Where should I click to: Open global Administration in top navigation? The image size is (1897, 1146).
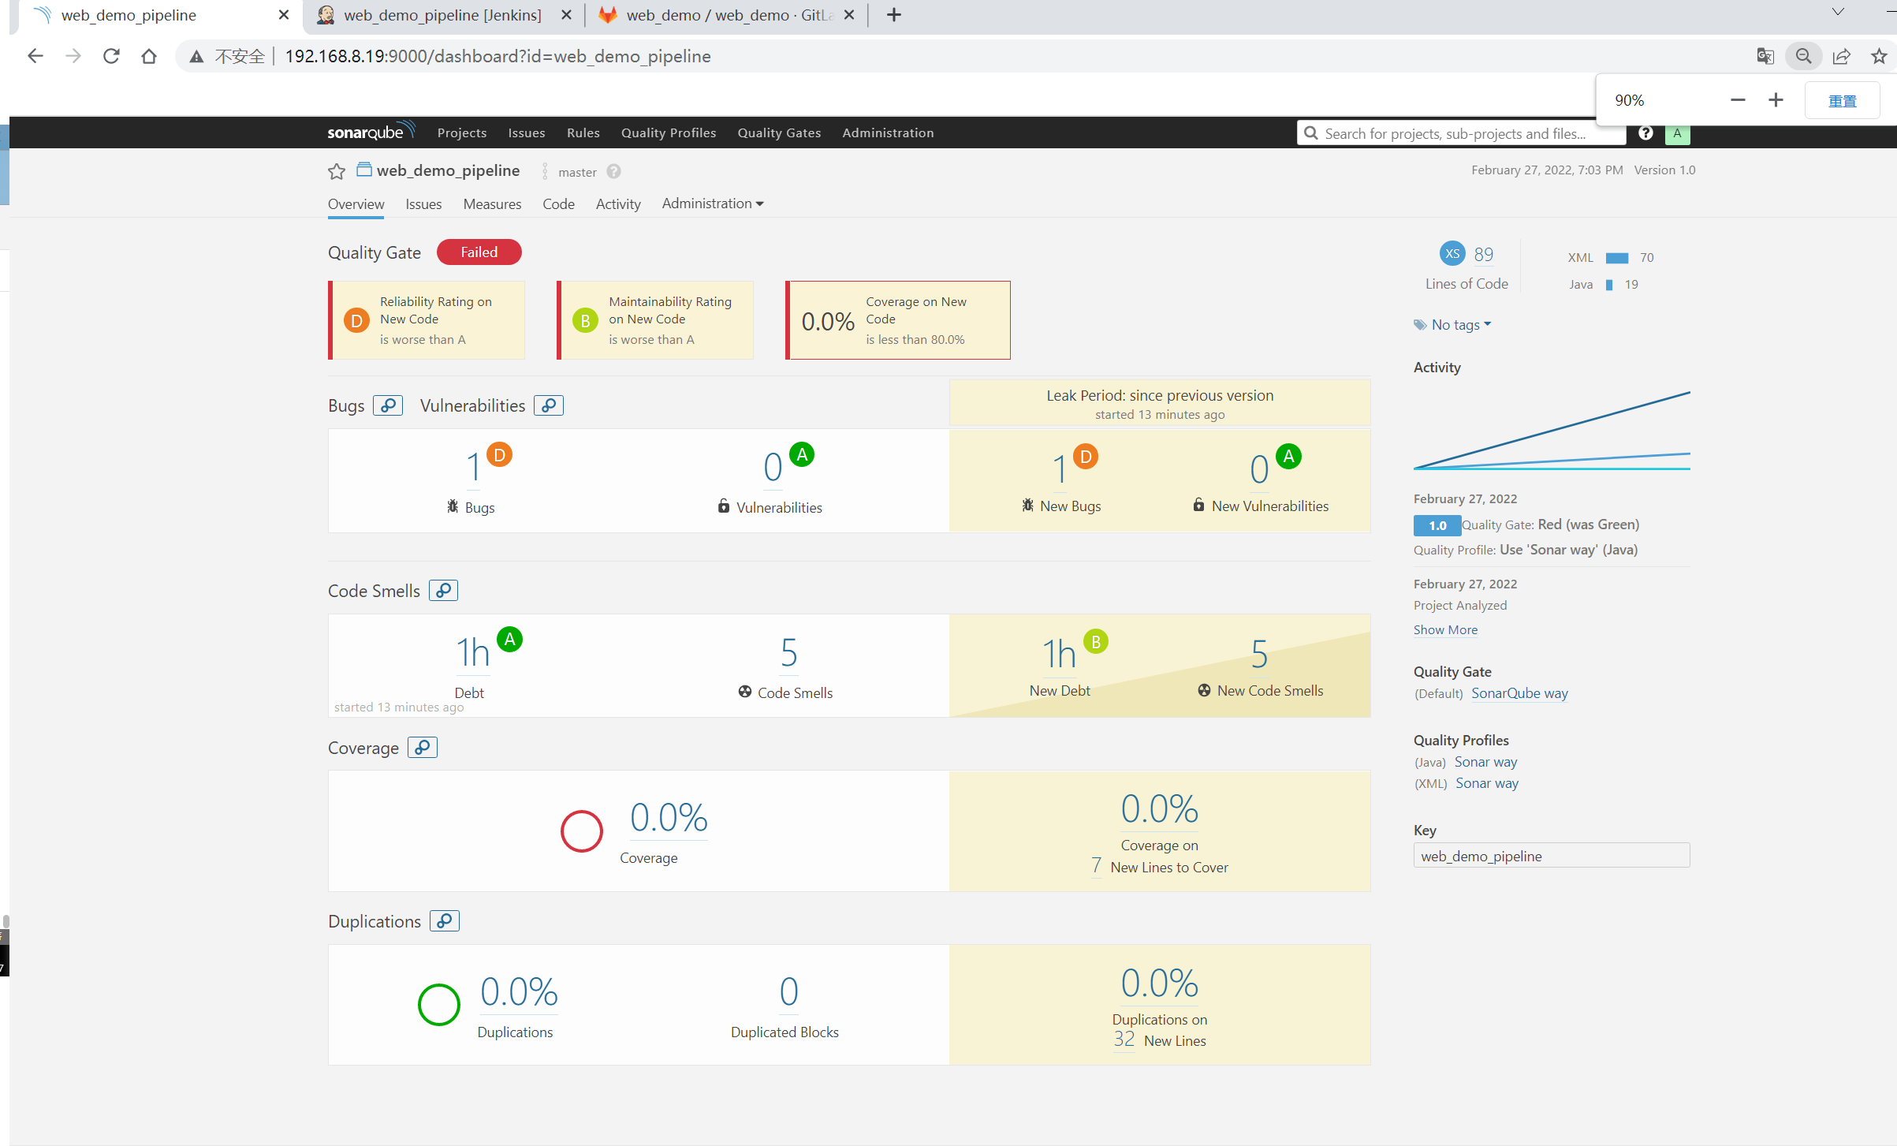point(888,133)
